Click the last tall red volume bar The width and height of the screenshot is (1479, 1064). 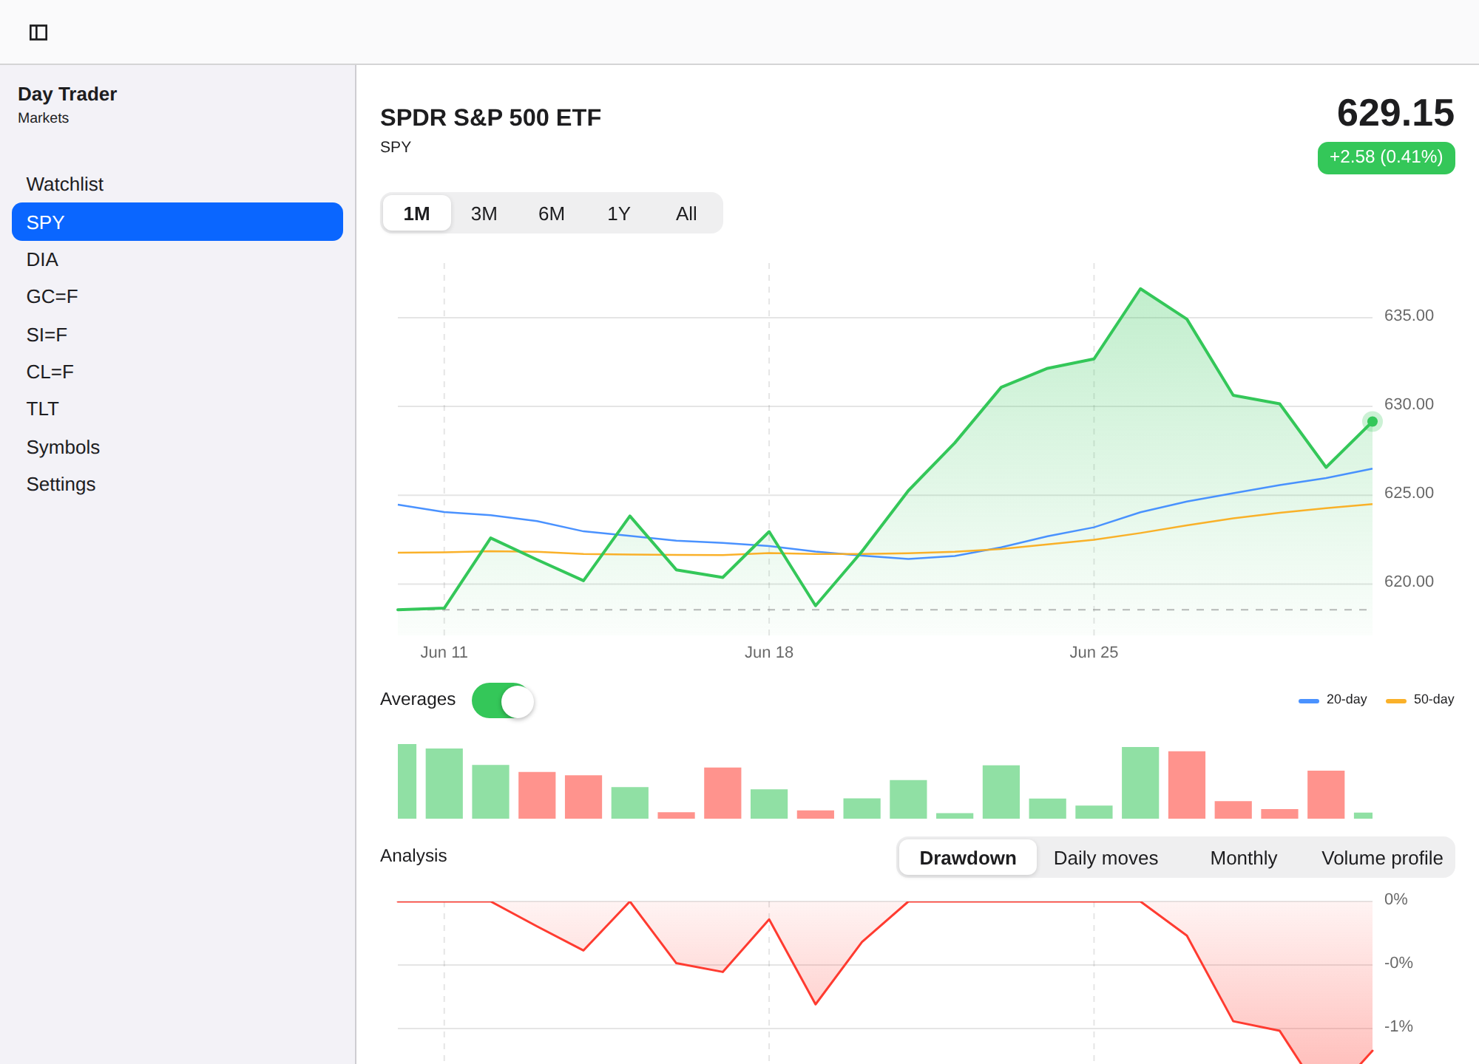click(1325, 794)
